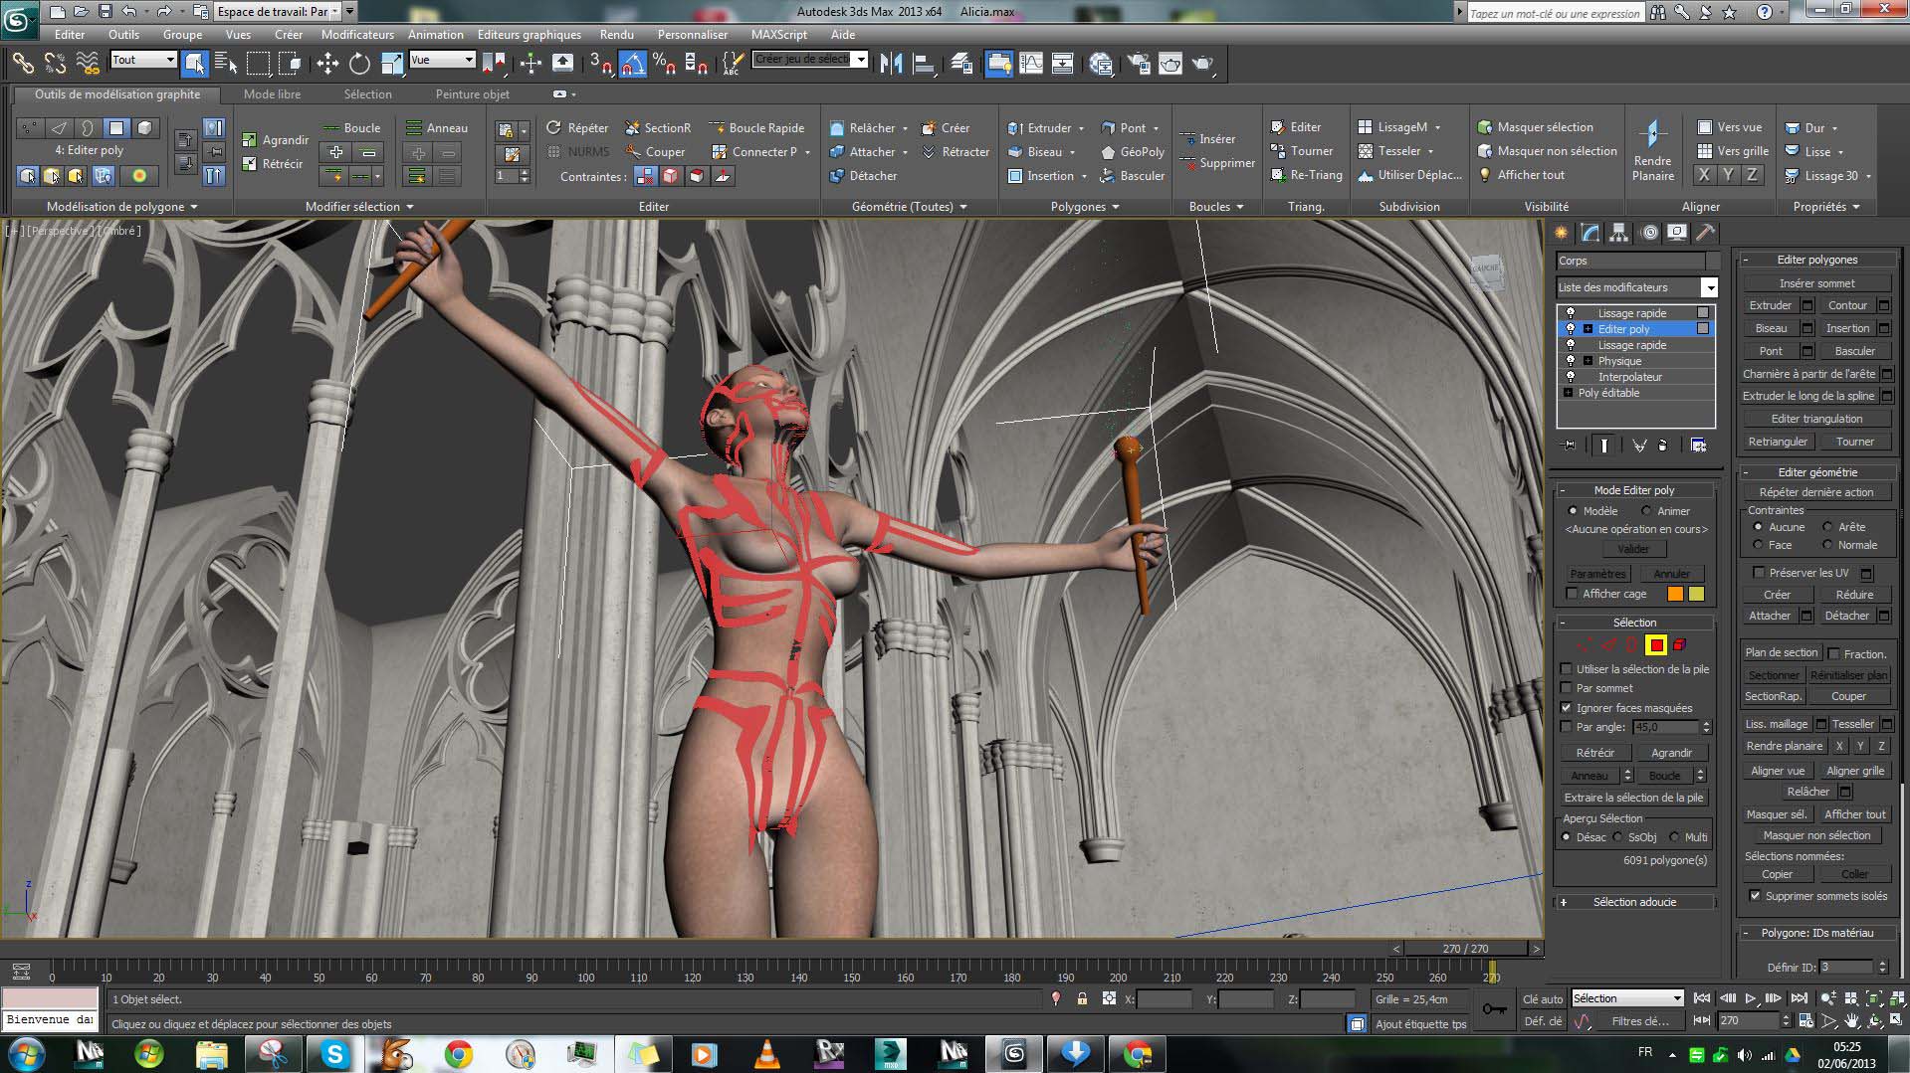
Task: Open the Modificateurs menu
Action: point(357,34)
